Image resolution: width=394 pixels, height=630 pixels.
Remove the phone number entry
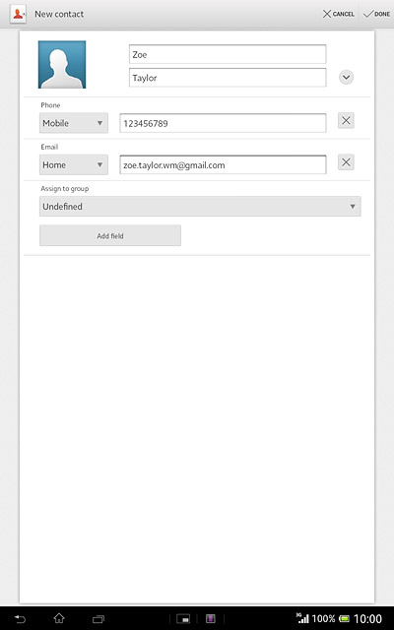point(346,120)
